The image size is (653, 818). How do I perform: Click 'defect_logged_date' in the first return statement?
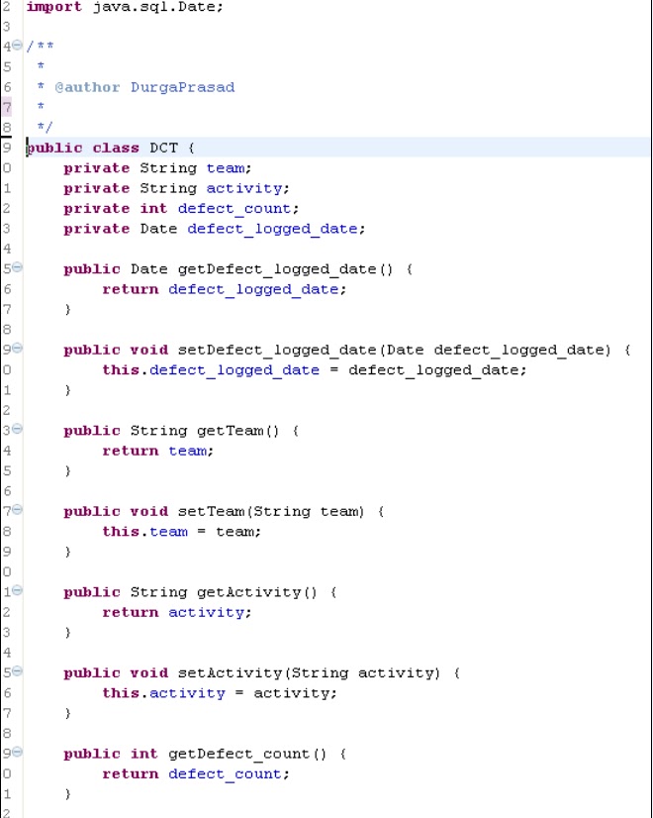coord(253,289)
